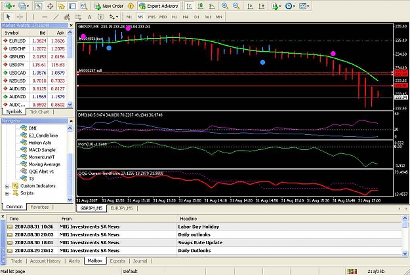Select the Crosshair tool
The width and height of the screenshot is (410, 275).
pos(20,17)
